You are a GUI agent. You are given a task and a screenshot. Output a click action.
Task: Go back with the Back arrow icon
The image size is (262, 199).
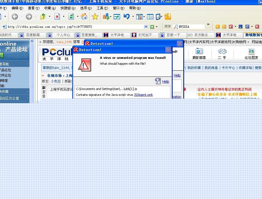[x=15, y=17]
